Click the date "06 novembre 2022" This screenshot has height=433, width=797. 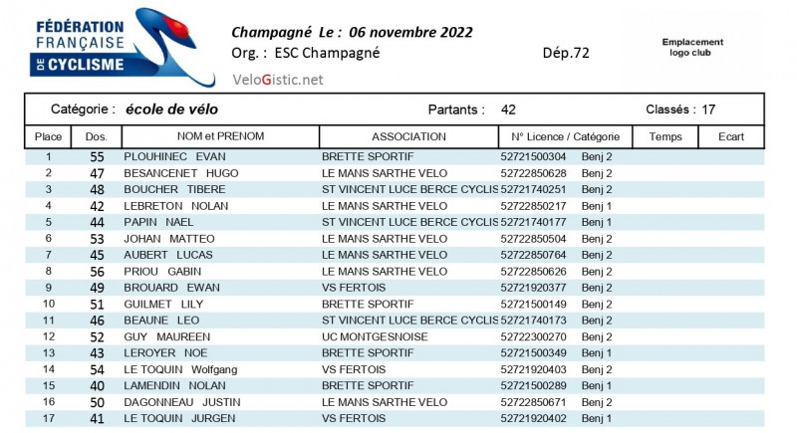(x=410, y=32)
